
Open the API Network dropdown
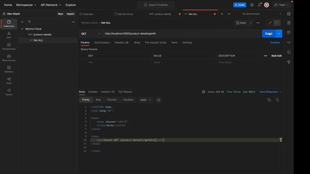pyautogui.click(x=51, y=5)
